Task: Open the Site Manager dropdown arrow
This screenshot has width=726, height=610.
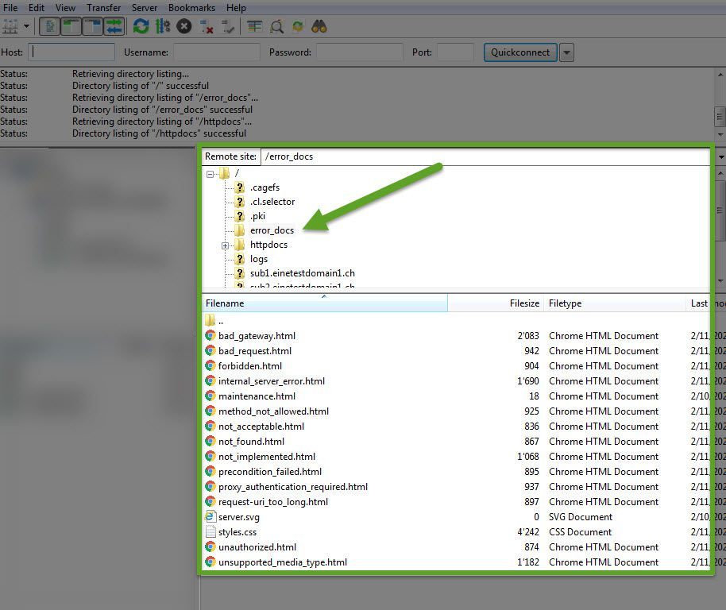Action: (x=26, y=26)
